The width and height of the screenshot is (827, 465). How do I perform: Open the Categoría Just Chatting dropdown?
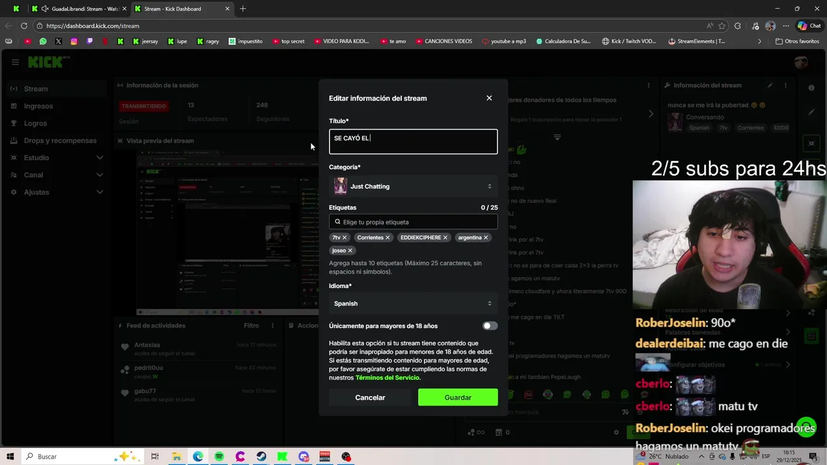[413, 187]
